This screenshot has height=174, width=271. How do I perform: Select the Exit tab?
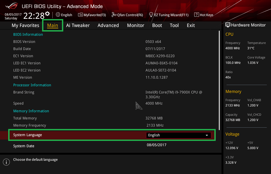pos(191,25)
